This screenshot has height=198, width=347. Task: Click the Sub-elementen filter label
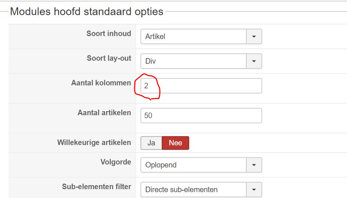97,187
